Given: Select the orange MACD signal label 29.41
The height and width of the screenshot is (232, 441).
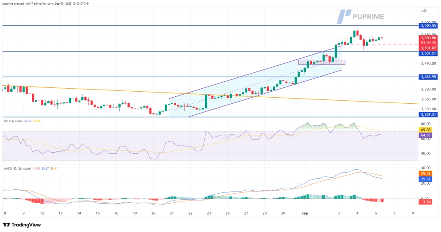Looking at the screenshot, I should [x=425, y=173].
